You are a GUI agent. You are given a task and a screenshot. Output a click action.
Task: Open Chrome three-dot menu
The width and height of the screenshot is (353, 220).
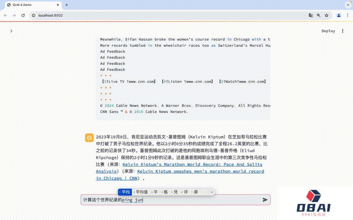[347, 15]
